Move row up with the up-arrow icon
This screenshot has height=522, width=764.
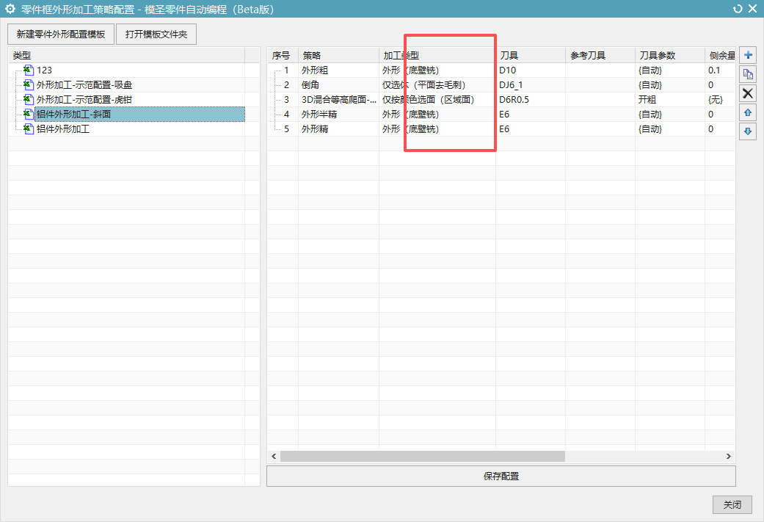(x=748, y=112)
